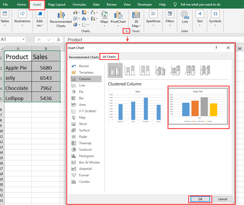
Task: Open the Text group
Action: (x=200, y=18)
